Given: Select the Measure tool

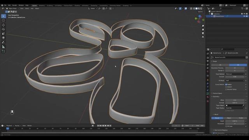Looking at the screenshot, I should click(x=4, y=47).
